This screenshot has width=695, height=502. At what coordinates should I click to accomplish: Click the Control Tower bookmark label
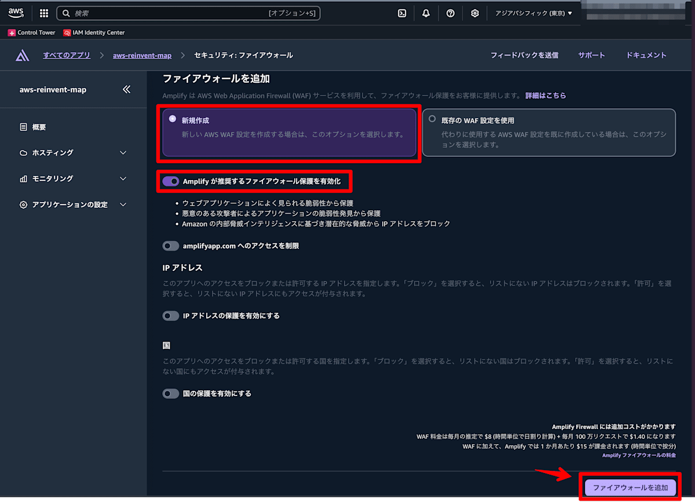[x=36, y=33]
